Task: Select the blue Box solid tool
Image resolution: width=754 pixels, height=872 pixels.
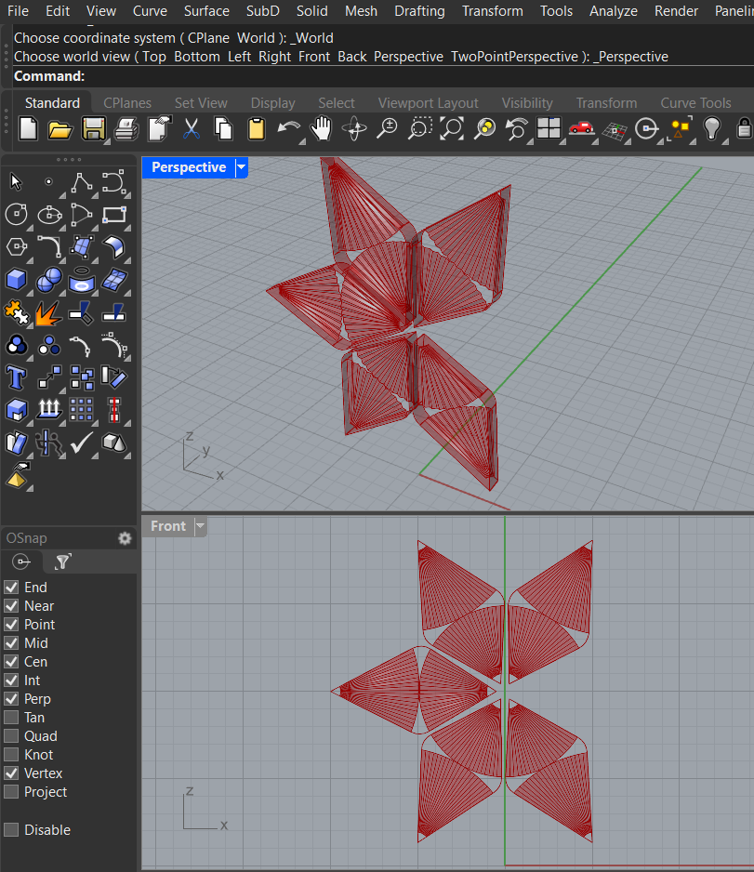Action: point(16,280)
